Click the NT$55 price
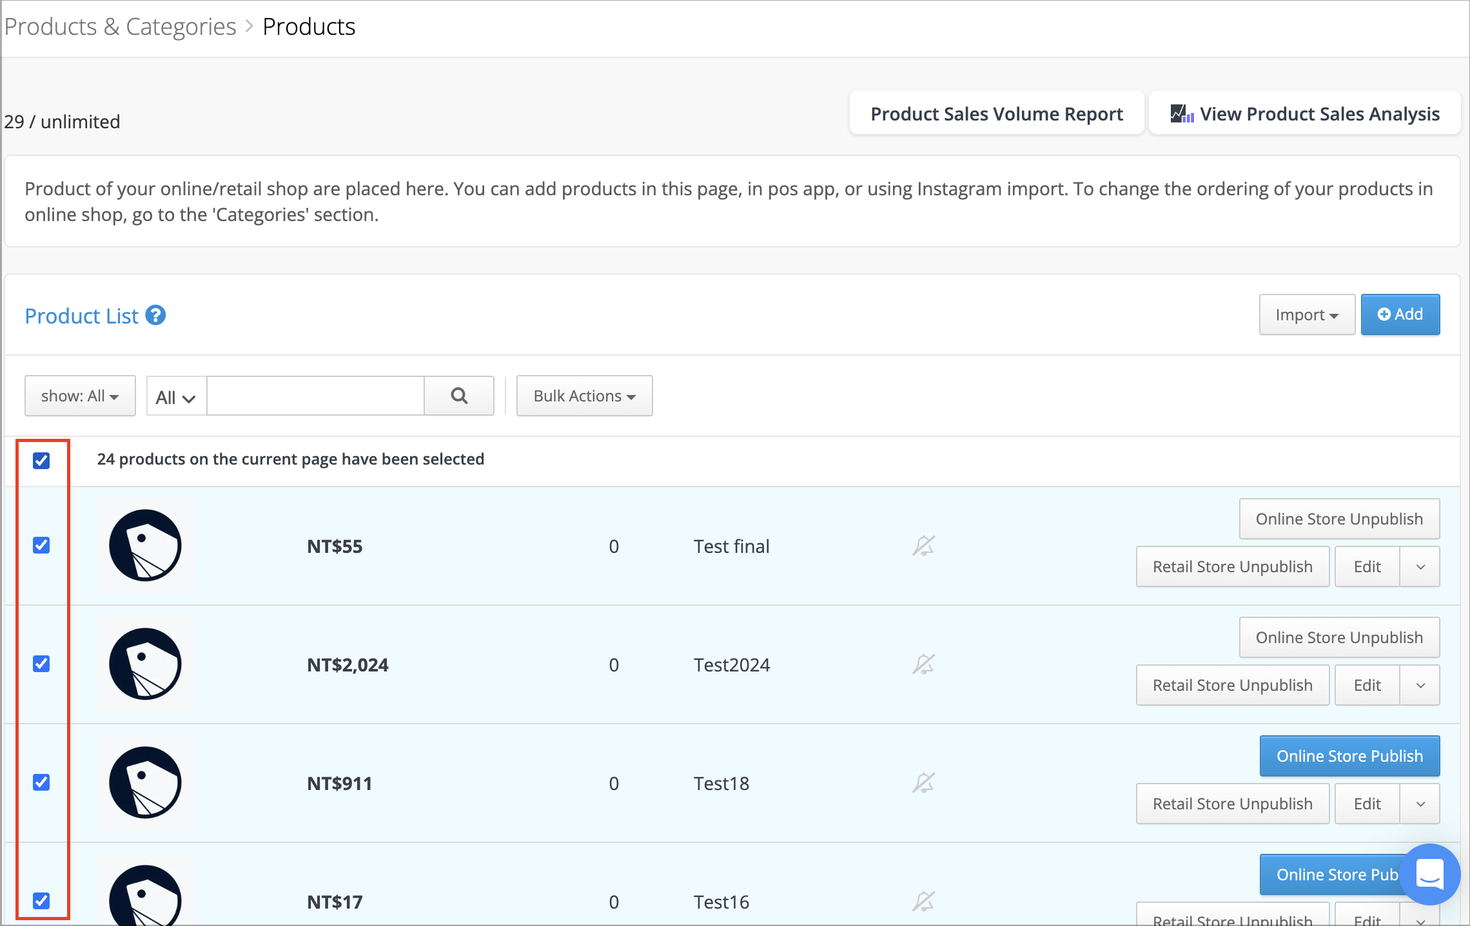The height and width of the screenshot is (926, 1470). (335, 546)
